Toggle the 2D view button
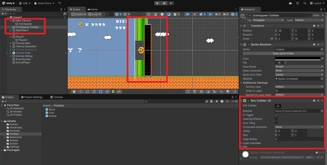Screen dimensions: 327x165 (x=187, y=14)
